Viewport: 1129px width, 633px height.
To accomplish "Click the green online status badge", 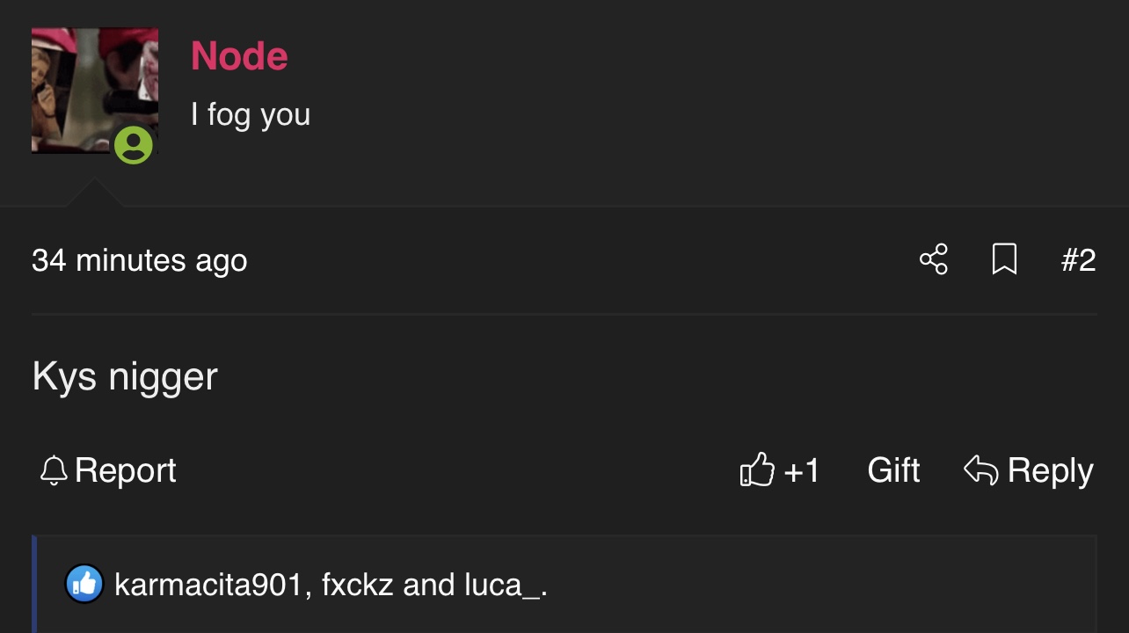I will pos(134,145).
